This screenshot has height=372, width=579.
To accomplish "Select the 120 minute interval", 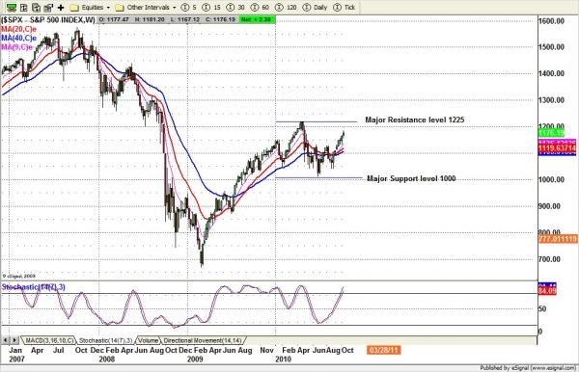I will [x=287, y=8].
